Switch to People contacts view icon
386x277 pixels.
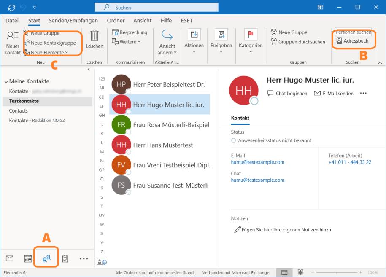tap(46, 258)
